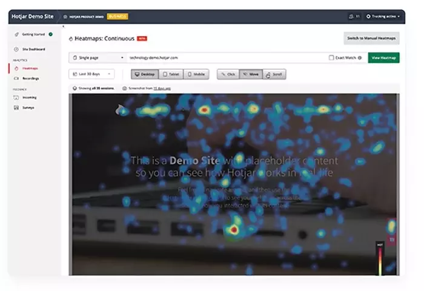Click the heatmap hot-cold color legend
424x291 pixels.
pyautogui.click(x=380, y=259)
